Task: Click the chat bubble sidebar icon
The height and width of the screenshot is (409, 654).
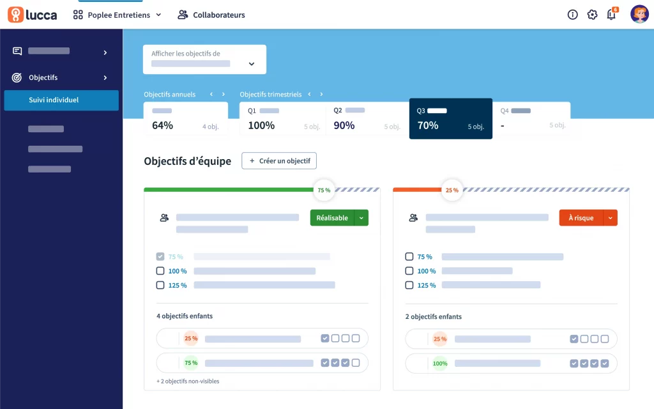Action: pos(17,51)
